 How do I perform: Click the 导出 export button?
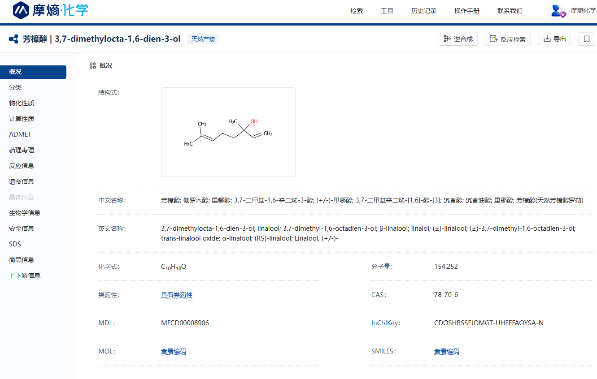[554, 39]
